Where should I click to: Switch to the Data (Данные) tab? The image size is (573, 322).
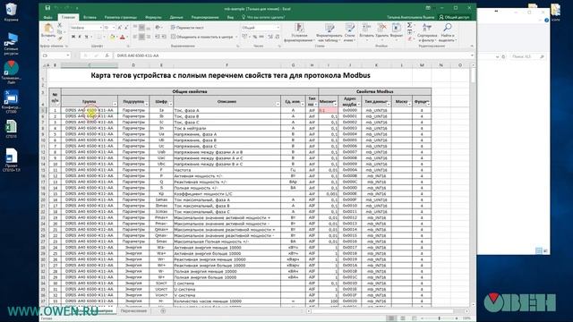(x=176, y=17)
